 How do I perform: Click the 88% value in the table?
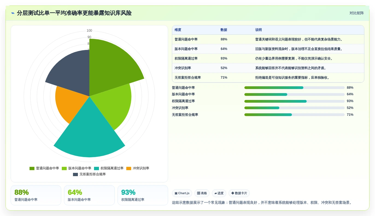(x=224, y=39)
